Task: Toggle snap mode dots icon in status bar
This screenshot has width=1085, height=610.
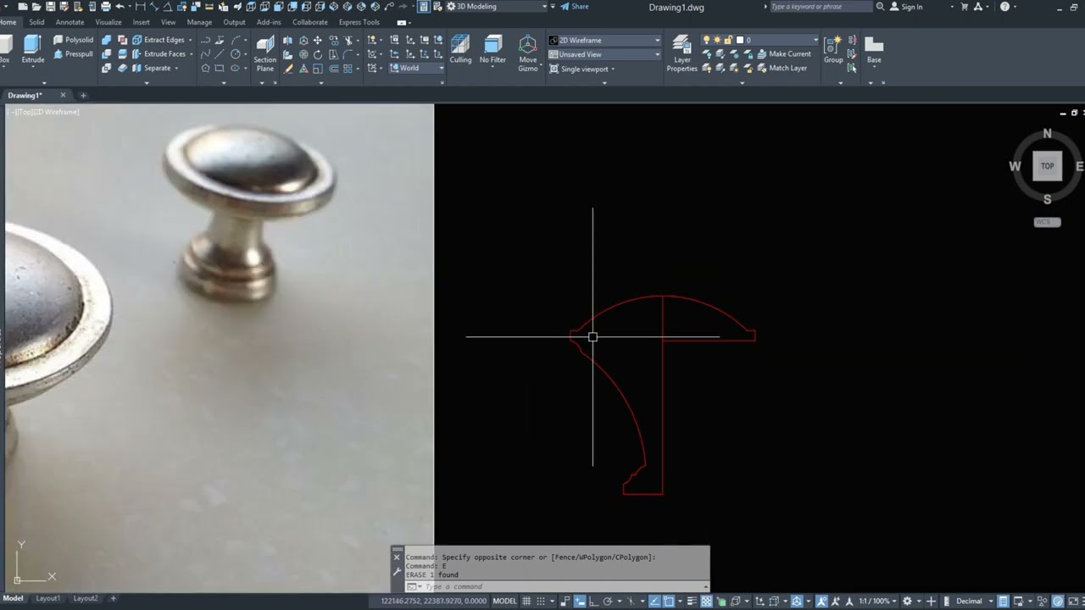Action: [542, 602]
